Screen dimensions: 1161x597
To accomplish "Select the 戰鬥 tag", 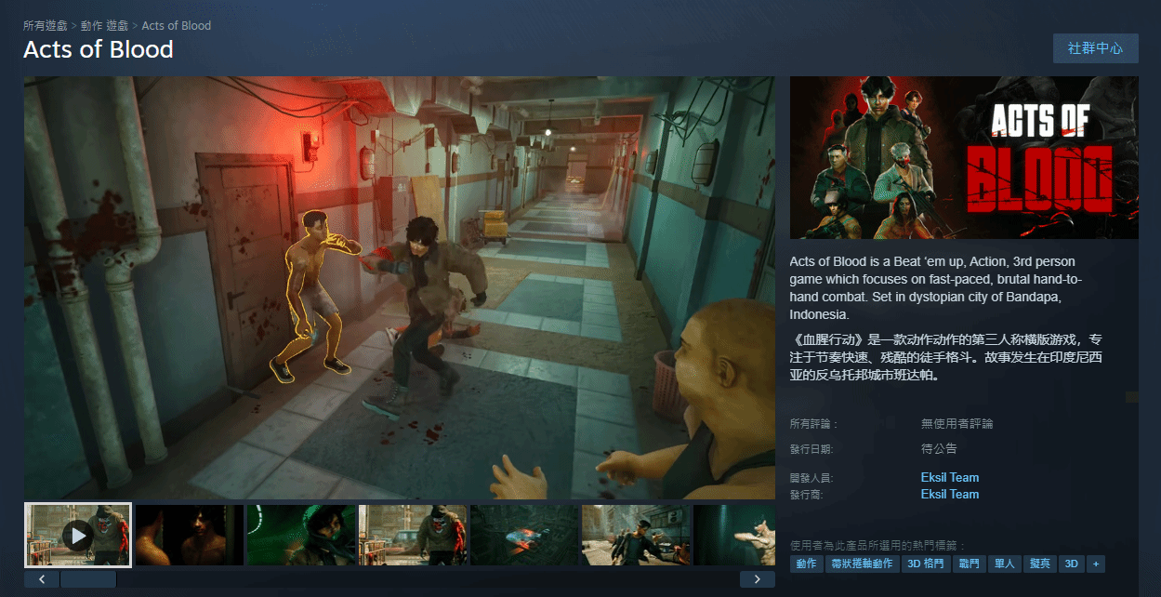I will pyautogui.click(x=970, y=564).
